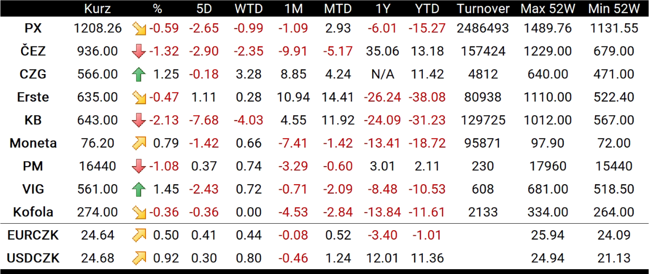Click the Kofola stock name
This screenshot has width=649, height=274.
pos(33,212)
